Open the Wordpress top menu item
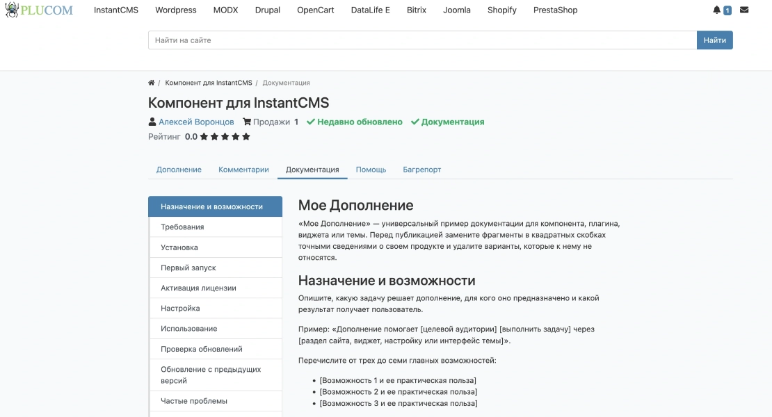Image resolution: width=772 pixels, height=417 pixels. click(176, 10)
